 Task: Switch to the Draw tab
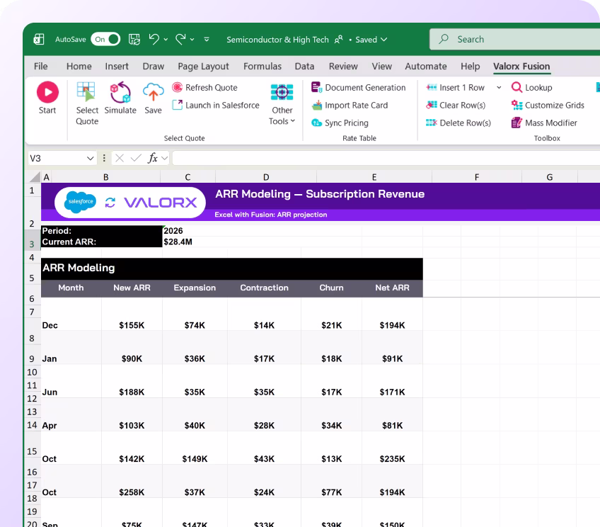[153, 67]
